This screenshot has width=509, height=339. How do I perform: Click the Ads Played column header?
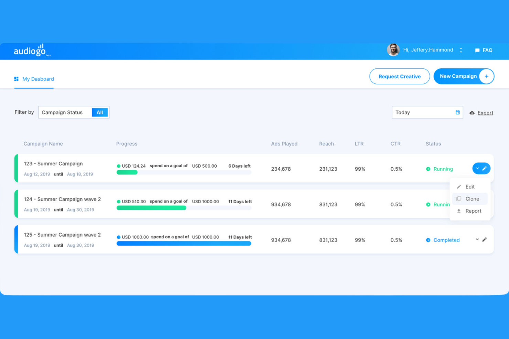click(x=284, y=144)
